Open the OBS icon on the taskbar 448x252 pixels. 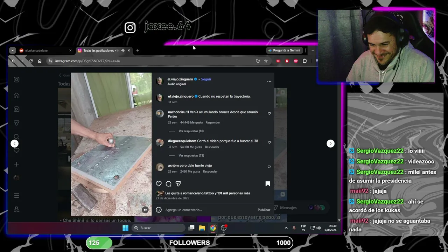(224, 228)
